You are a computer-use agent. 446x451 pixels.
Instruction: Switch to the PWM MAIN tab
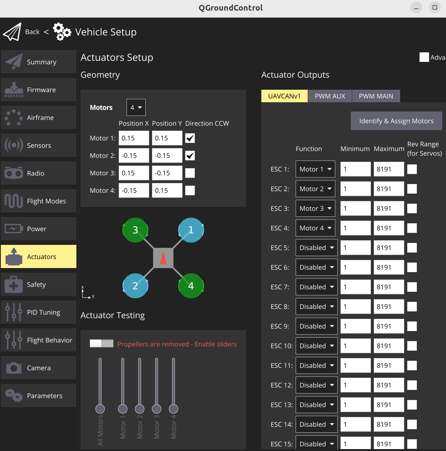[376, 96]
